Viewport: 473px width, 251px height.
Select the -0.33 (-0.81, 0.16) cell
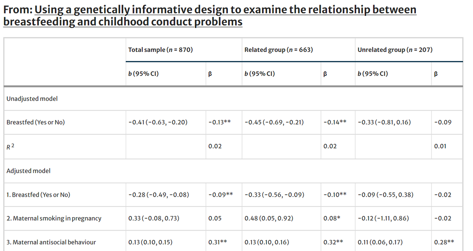[x=384, y=122]
